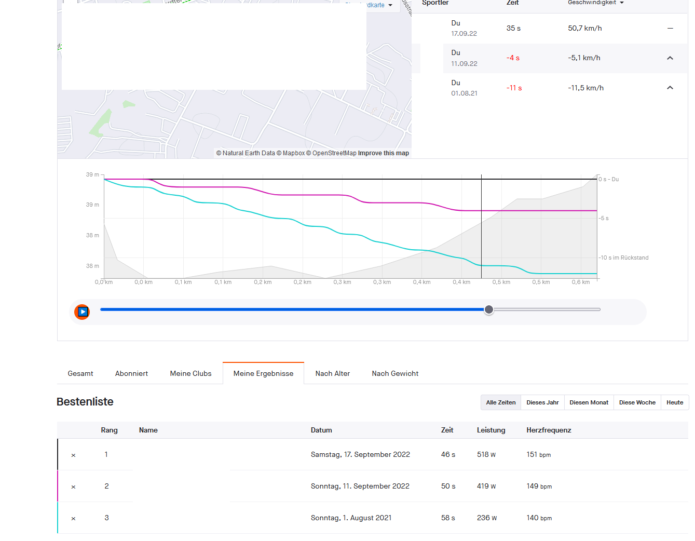The width and height of the screenshot is (695, 541).
Task: Switch to the Meine Clubs tab
Action: tap(190, 373)
